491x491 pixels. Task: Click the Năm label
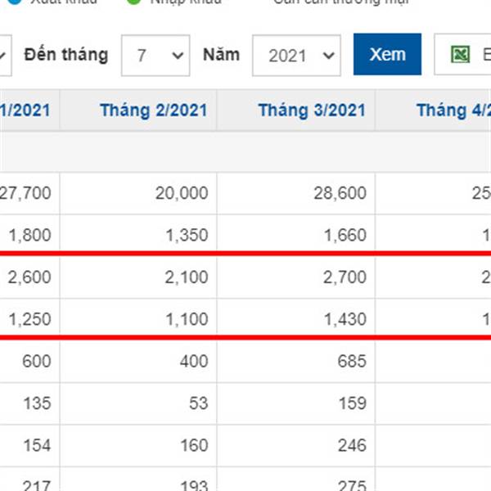click(x=222, y=55)
